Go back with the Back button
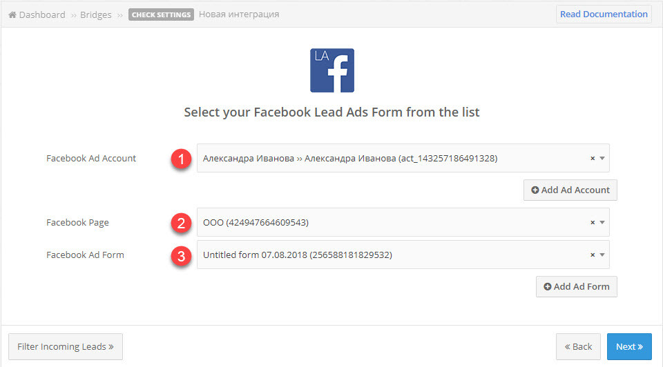The image size is (663, 367). [578, 347]
